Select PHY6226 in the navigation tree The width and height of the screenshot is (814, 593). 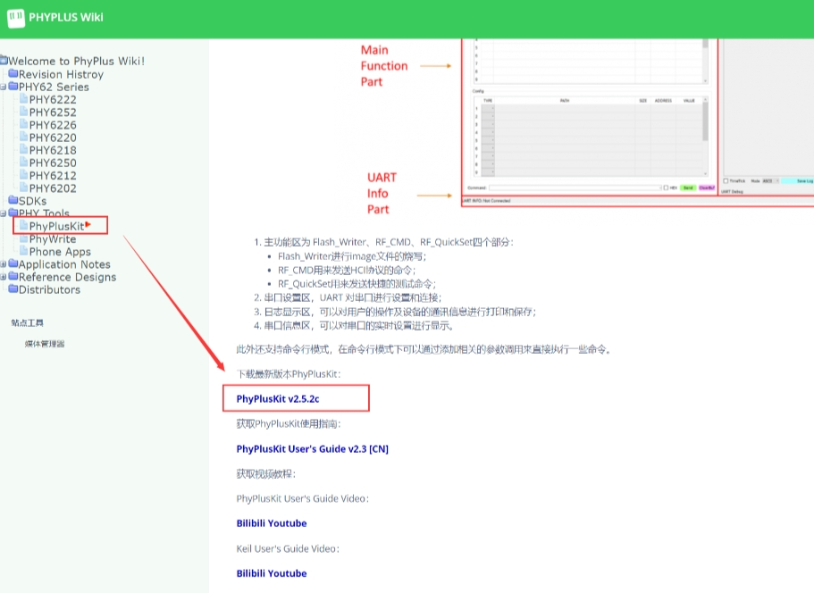tap(53, 124)
